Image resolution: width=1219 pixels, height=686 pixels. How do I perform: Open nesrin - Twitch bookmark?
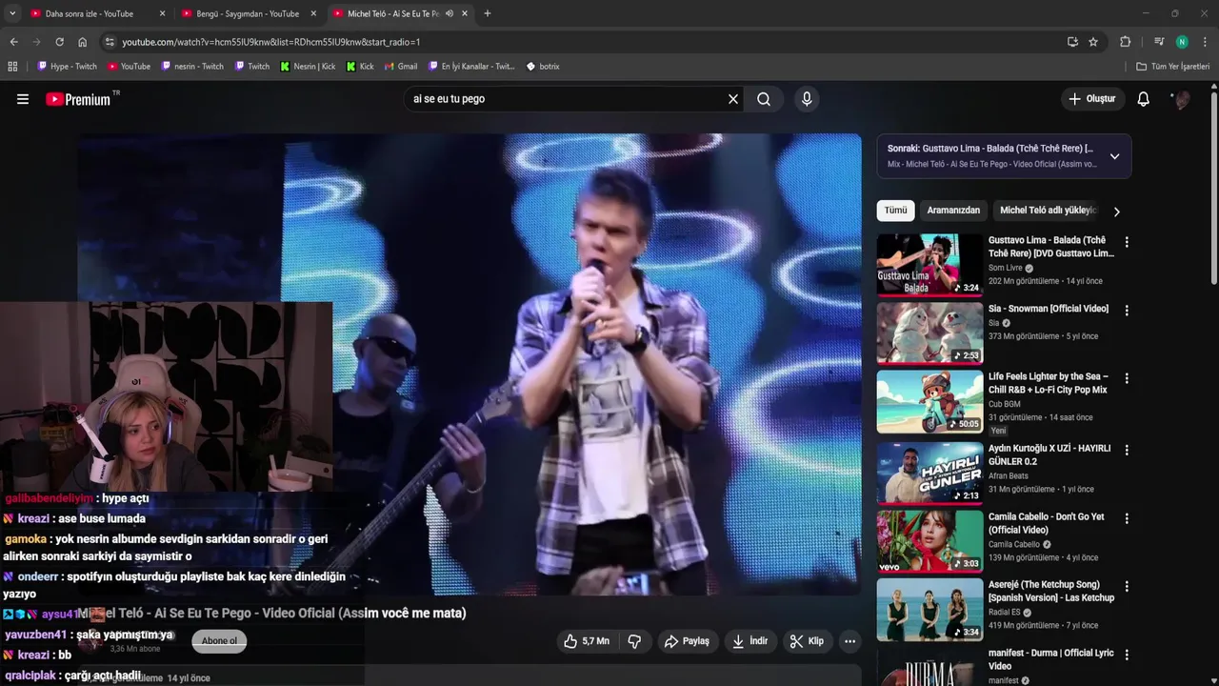tap(192, 67)
